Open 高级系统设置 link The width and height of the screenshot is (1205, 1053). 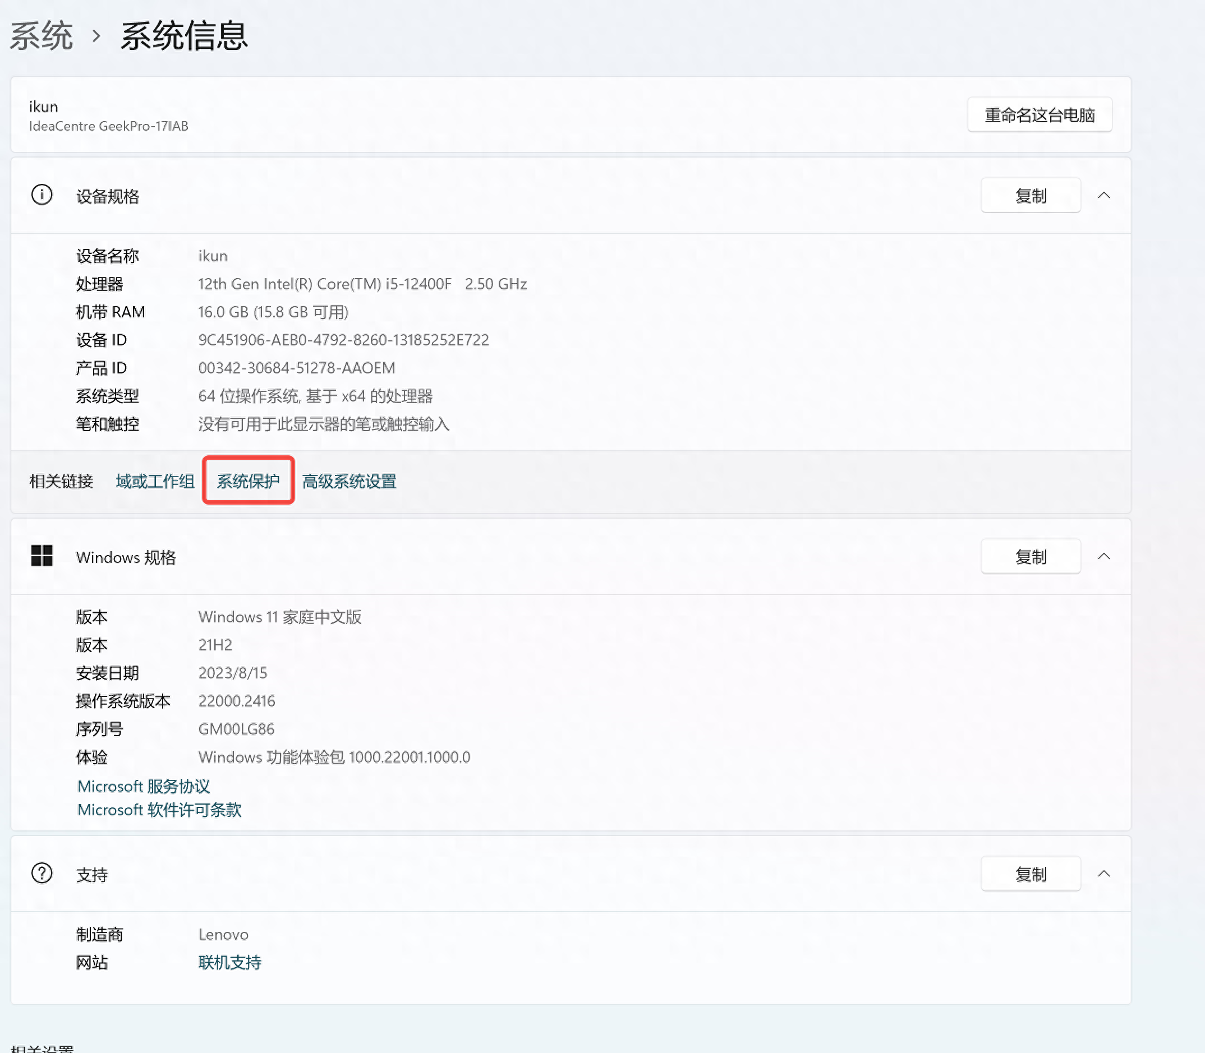349,481
